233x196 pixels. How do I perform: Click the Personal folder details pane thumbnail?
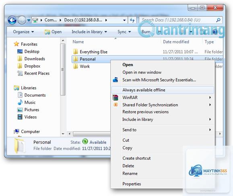tap(20, 146)
